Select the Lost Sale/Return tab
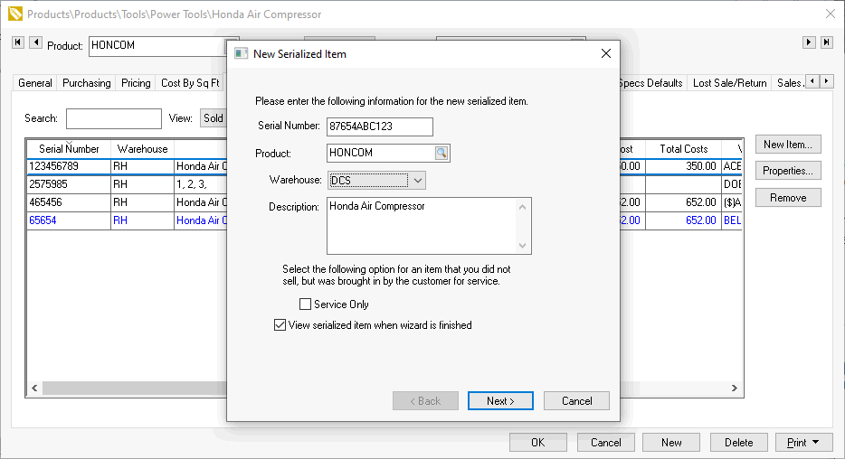 click(730, 83)
